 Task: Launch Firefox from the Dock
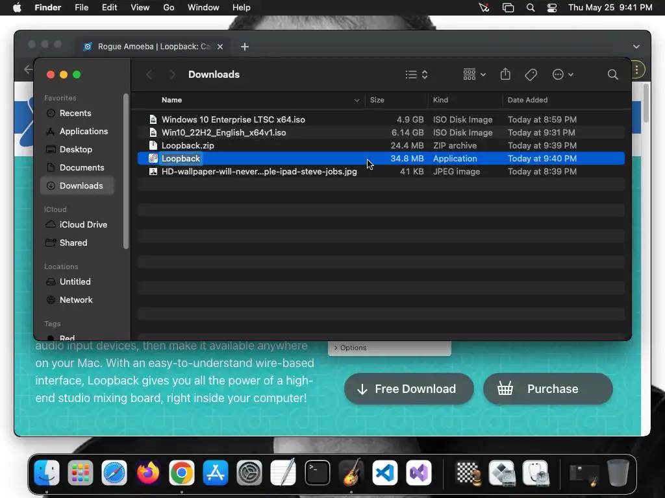tap(148, 473)
